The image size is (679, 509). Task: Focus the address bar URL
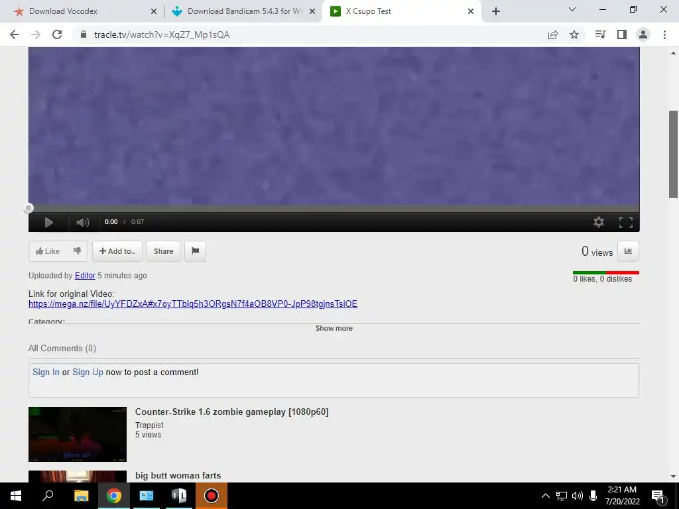pyautogui.click(x=162, y=34)
